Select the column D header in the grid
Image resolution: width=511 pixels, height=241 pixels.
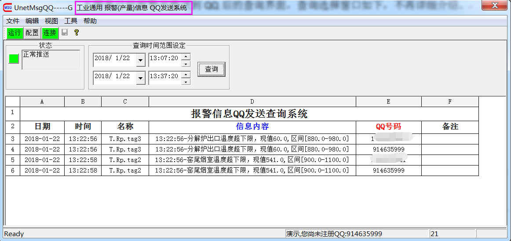[x=252, y=101]
